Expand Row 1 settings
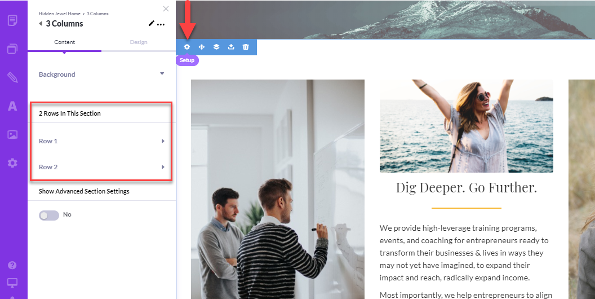Image resolution: width=595 pixels, height=299 pixels. coord(101,141)
